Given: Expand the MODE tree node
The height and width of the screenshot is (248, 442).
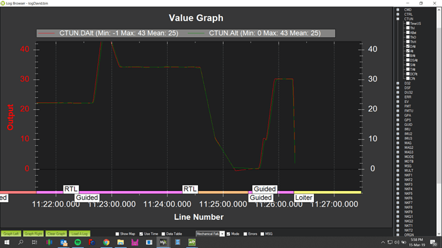Looking at the screenshot, I should (x=398, y=157).
